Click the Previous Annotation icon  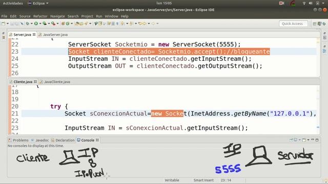point(131,24)
